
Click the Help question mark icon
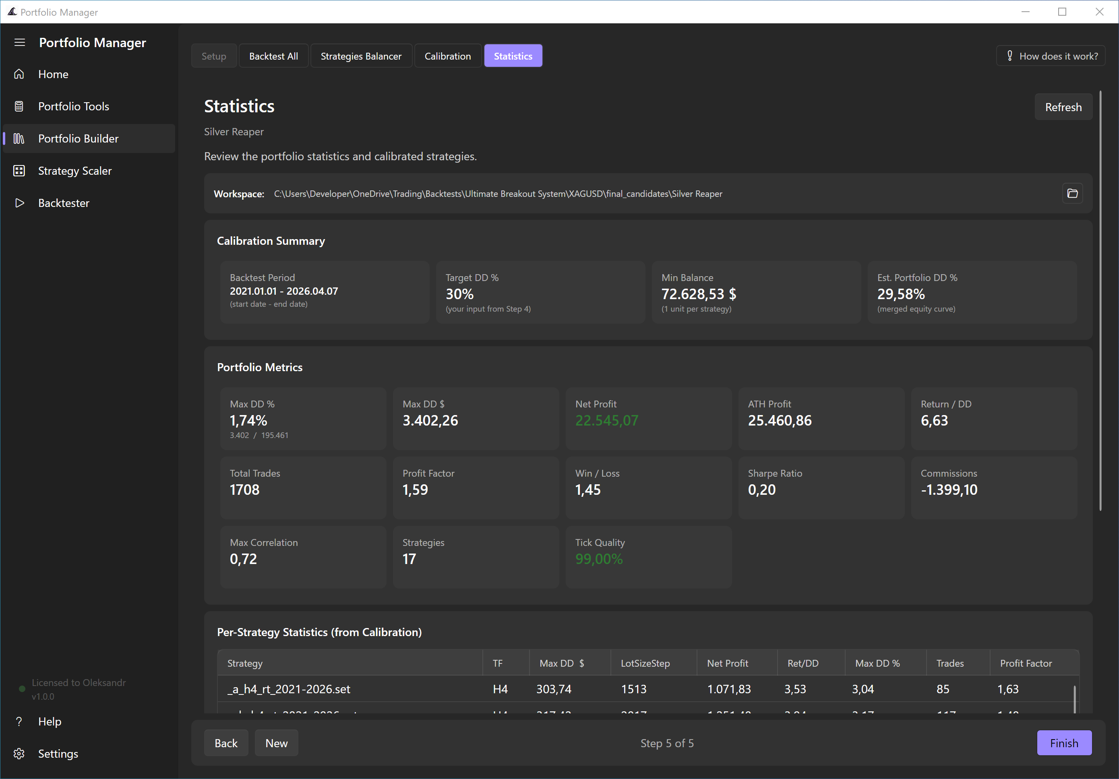pyautogui.click(x=19, y=721)
